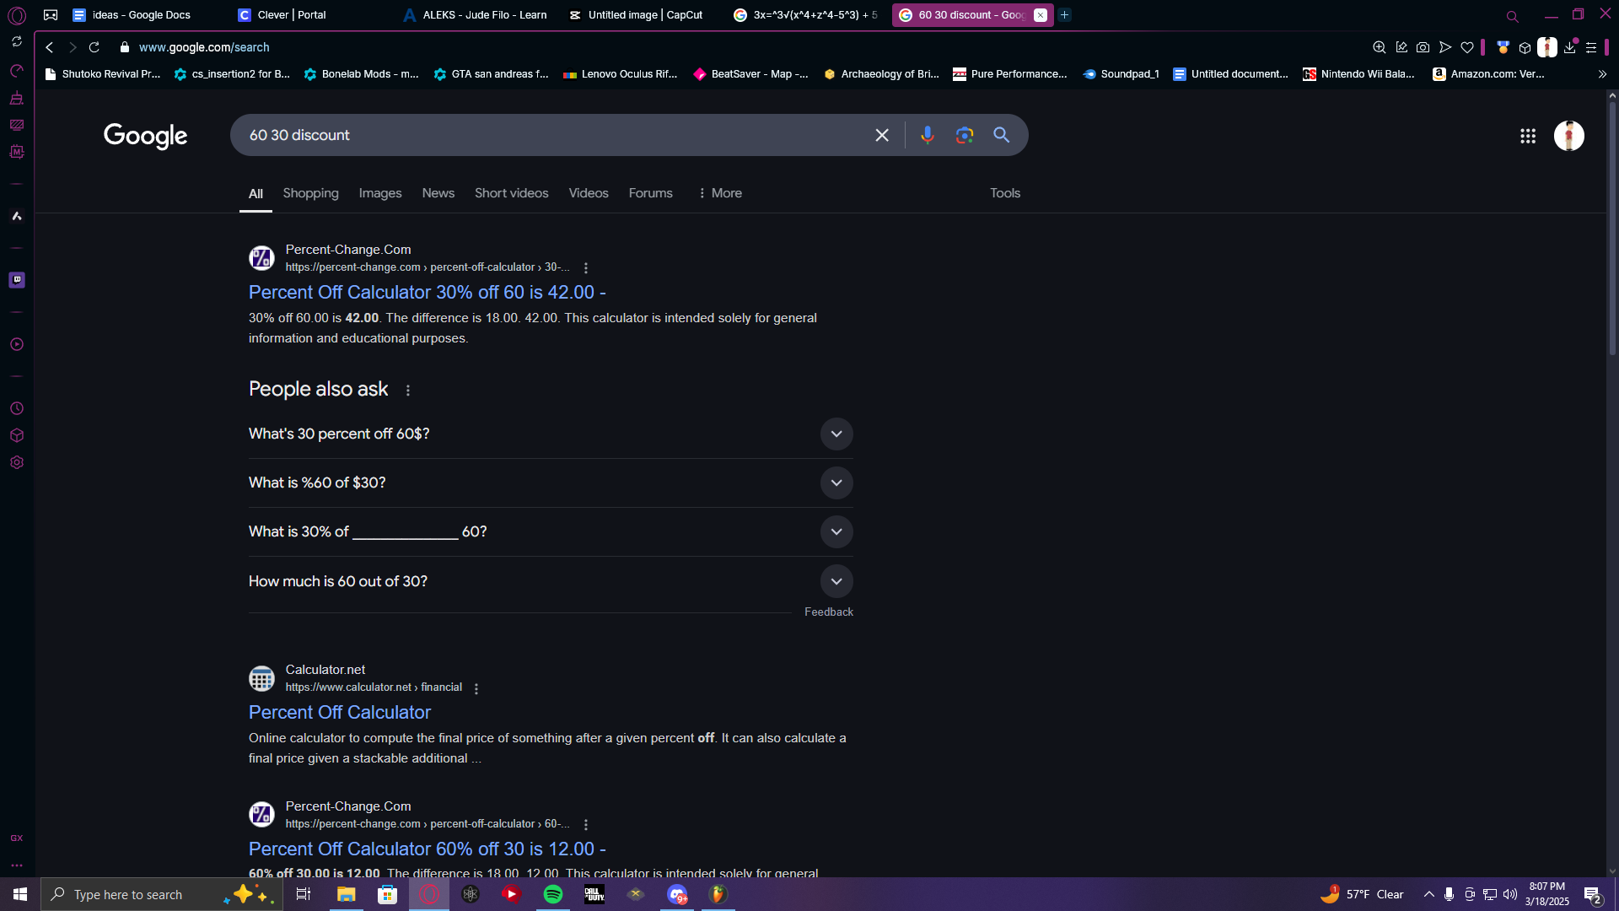The width and height of the screenshot is (1619, 911).
Task: Open the Twitch panel in the Opera sidebar
Action: click(17, 280)
